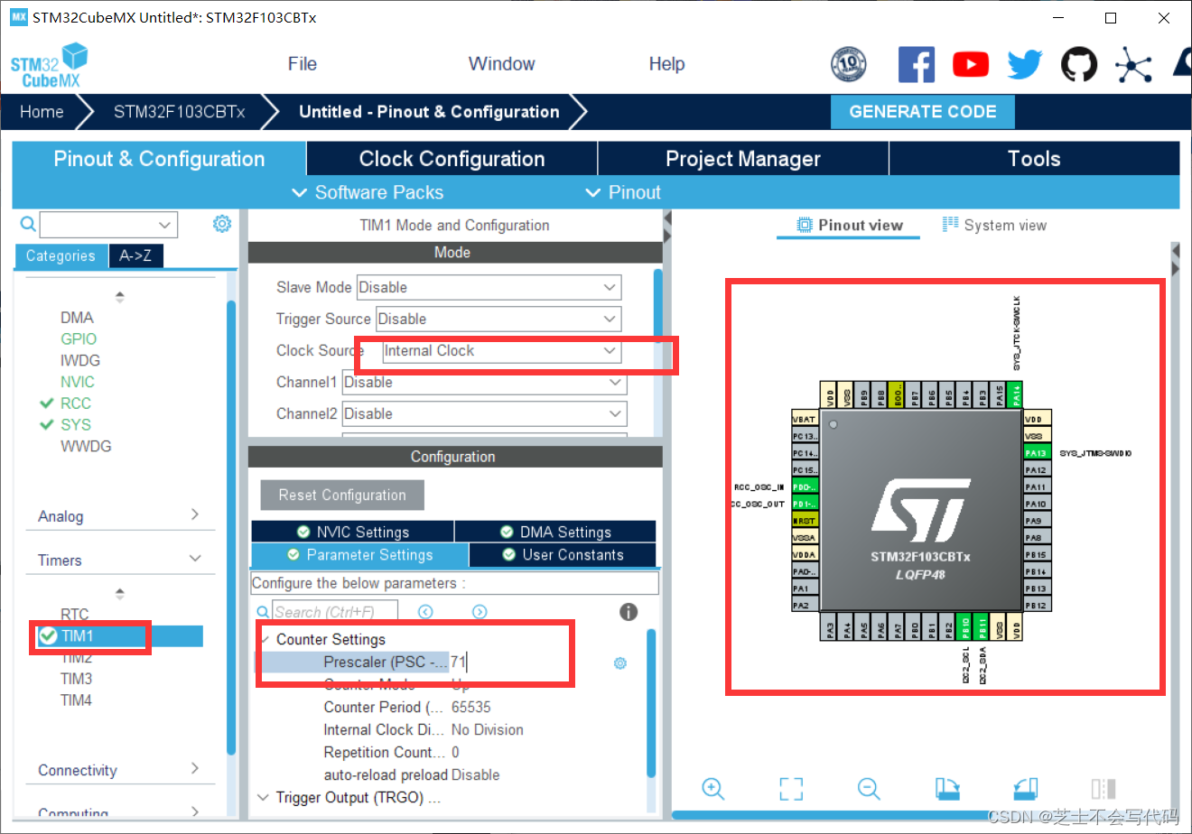1192x834 pixels.
Task: Open the IWDG entry
Action: click(x=80, y=360)
